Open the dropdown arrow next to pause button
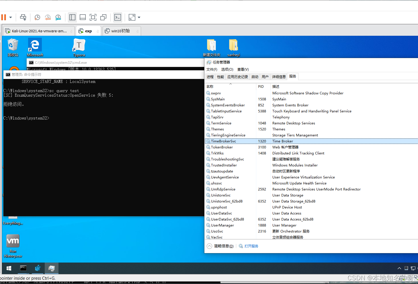This screenshot has width=418, height=284. [11, 17]
